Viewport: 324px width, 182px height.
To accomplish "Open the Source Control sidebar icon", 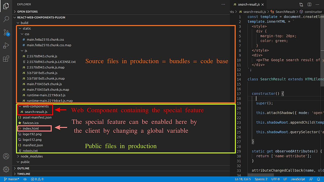I will [6, 32].
